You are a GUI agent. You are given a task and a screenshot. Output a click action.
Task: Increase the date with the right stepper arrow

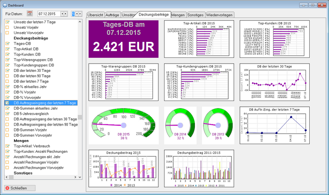[x=65, y=14]
